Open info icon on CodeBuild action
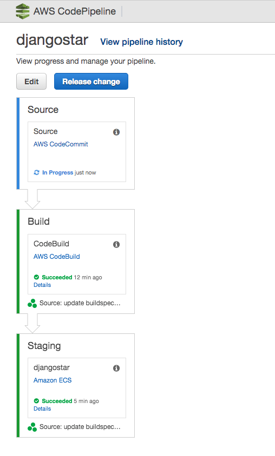Image resolution: width=275 pixels, height=456 pixels. [116, 244]
